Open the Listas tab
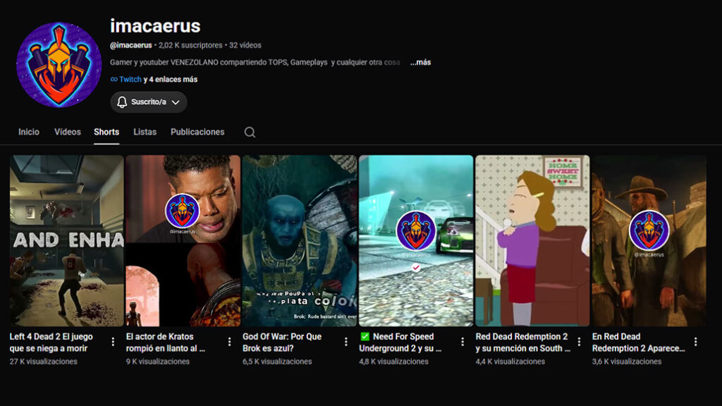 point(145,132)
